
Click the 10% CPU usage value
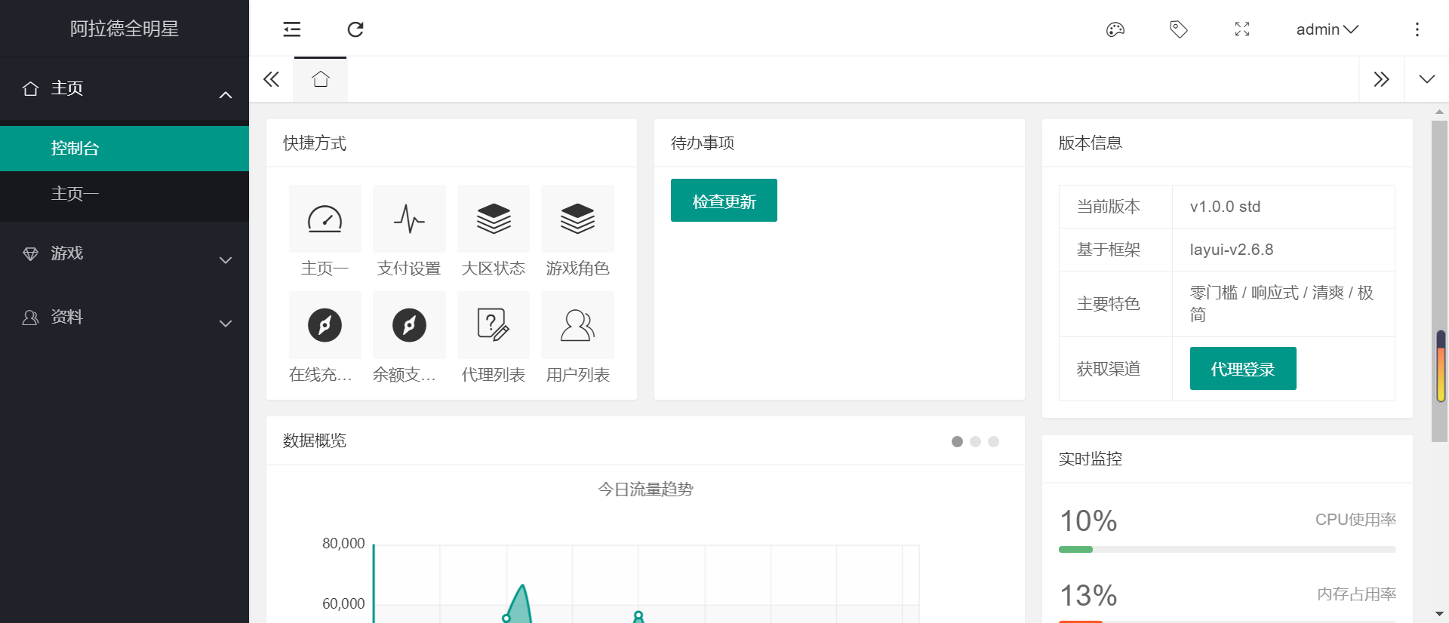[1088, 521]
